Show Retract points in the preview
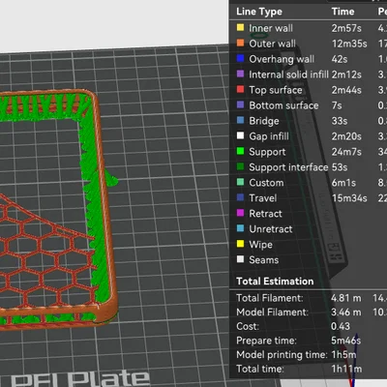The height and width of the screenshot is (387, 387). (x=308, y=214)
